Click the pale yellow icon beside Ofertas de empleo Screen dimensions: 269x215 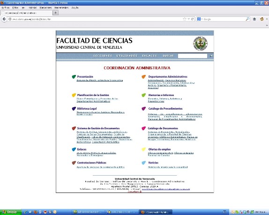tap(143, 149)
